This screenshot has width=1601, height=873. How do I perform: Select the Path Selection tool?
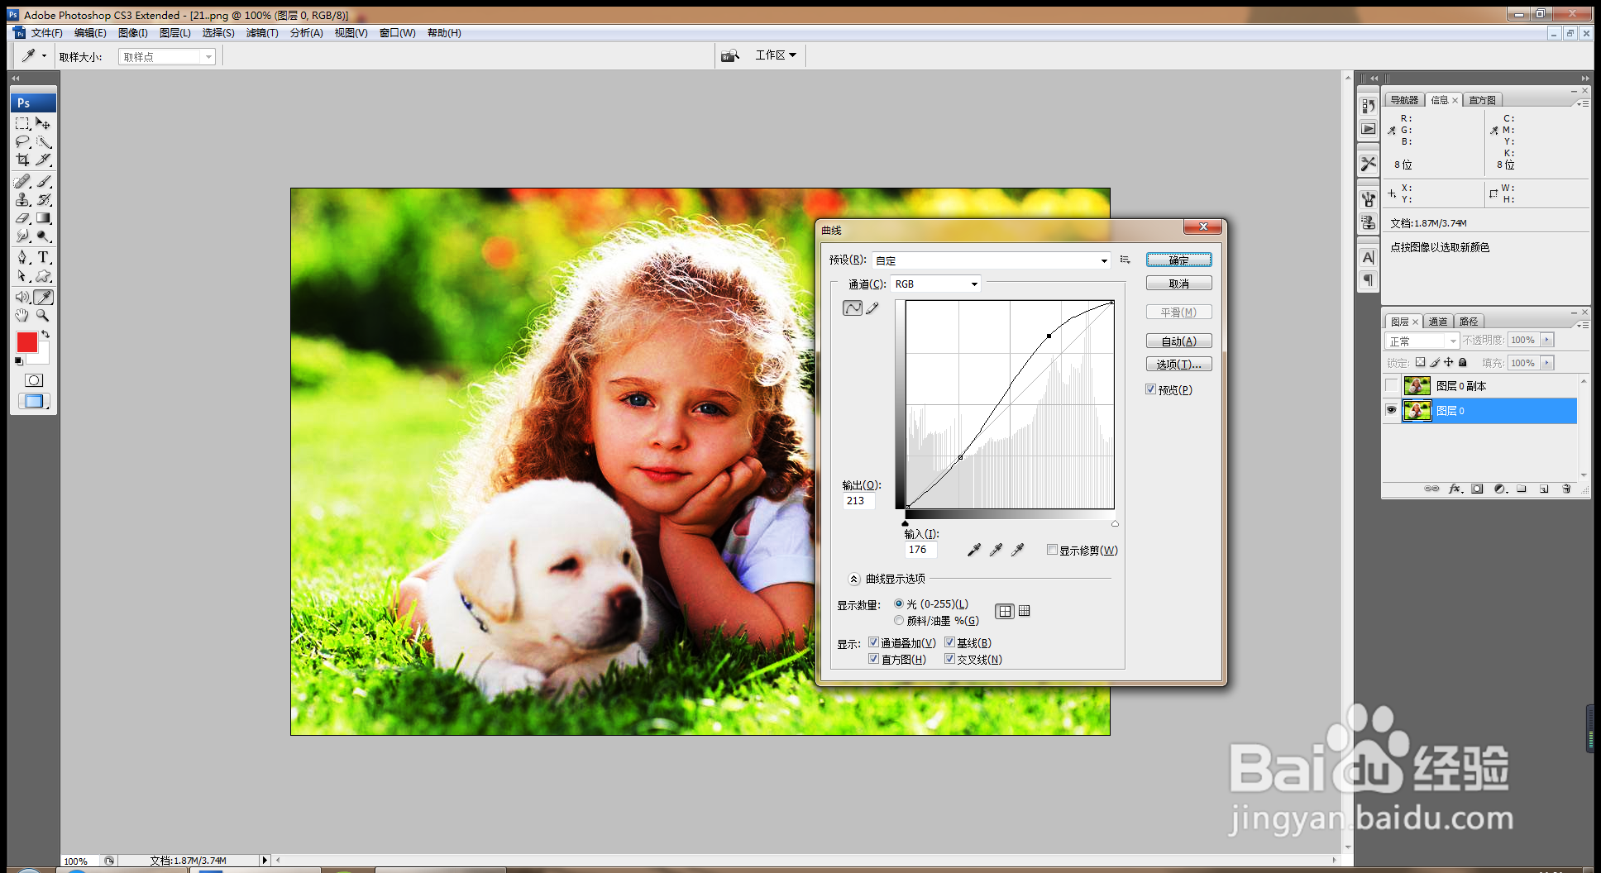22,276
